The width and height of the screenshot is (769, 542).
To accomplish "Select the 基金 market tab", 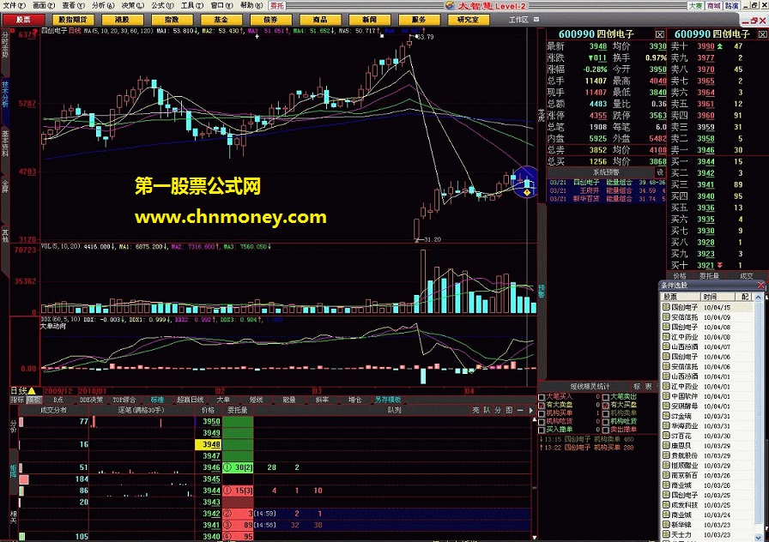I will (x=221, y=20).
